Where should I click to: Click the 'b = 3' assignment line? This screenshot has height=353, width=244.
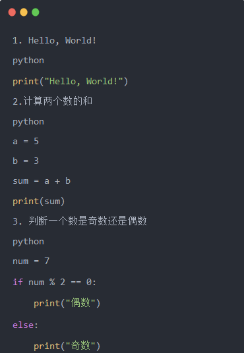(26, 161)
